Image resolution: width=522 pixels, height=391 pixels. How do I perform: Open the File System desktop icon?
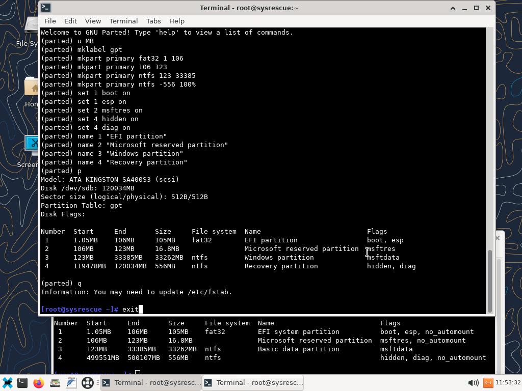[x=32, y=28]
